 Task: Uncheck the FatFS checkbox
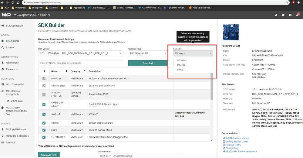[x=44, y=130]
